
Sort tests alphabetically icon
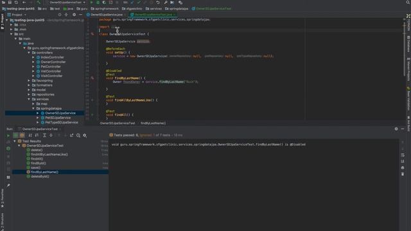(x=30, y=135)
